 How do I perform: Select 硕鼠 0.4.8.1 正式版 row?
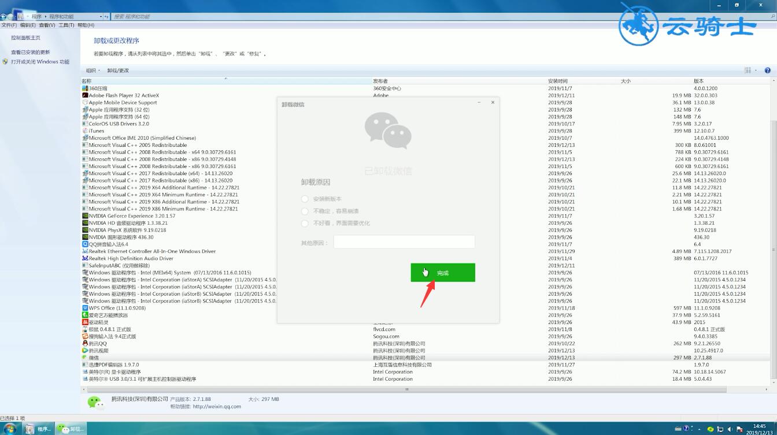425,329
